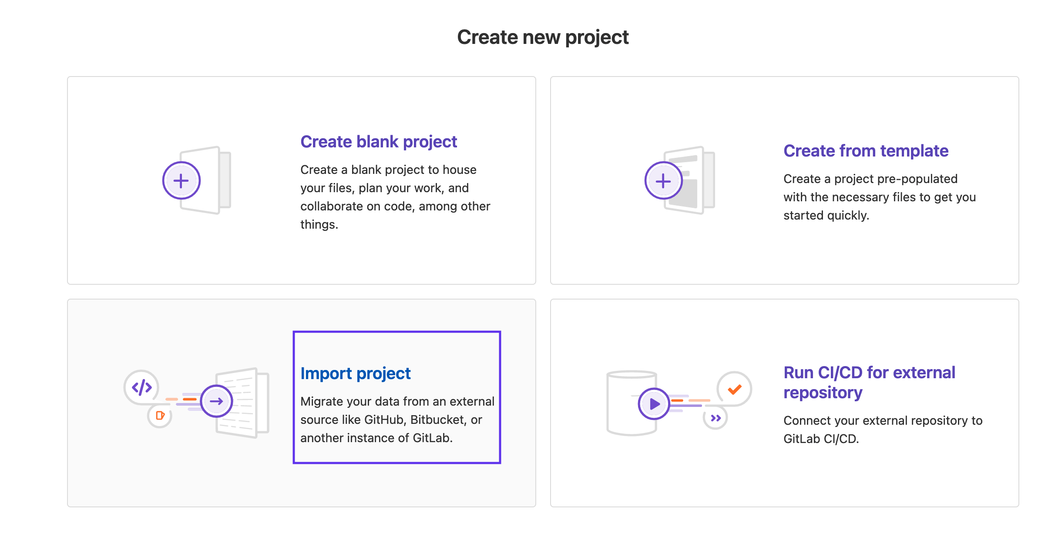Click the blank project description text
Viewport: 1055px width, 533px height.
(395, 197)
